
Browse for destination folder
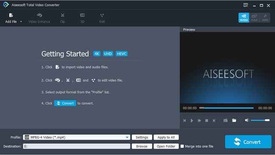[x=142, y=146]
